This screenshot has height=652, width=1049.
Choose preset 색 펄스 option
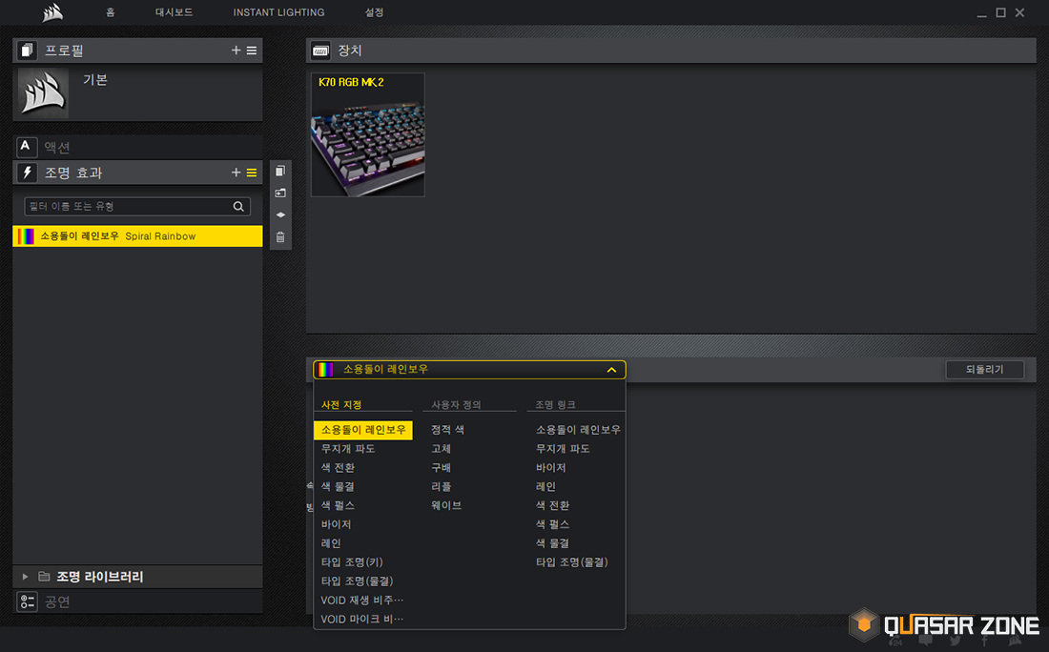point(338,505)
